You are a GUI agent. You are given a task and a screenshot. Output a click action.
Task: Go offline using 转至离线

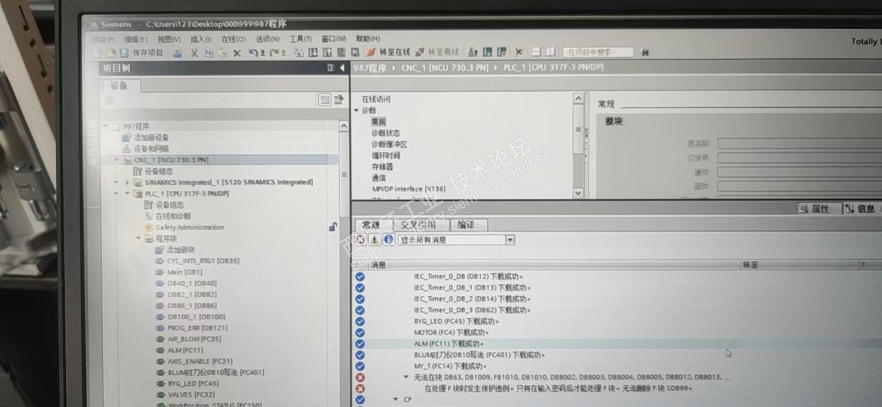(x=438, y=53)
